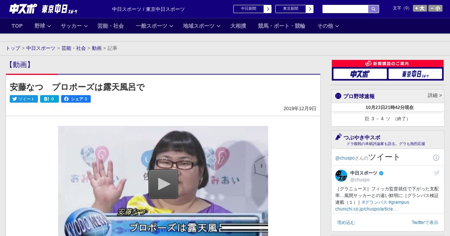
Task: Open the #グランパス hashtag link
Action: pos(375,202)
